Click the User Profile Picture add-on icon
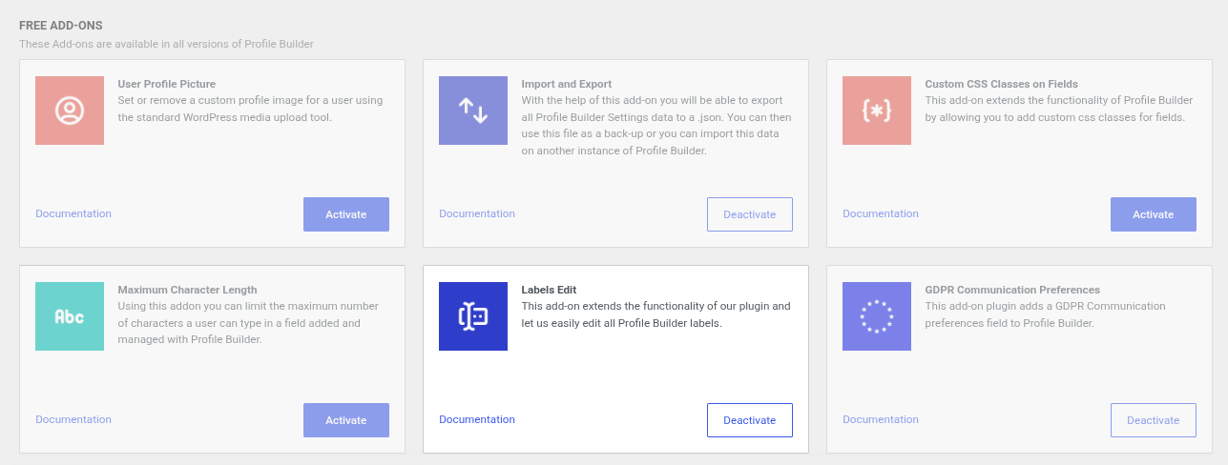 (x=70, y=111)
